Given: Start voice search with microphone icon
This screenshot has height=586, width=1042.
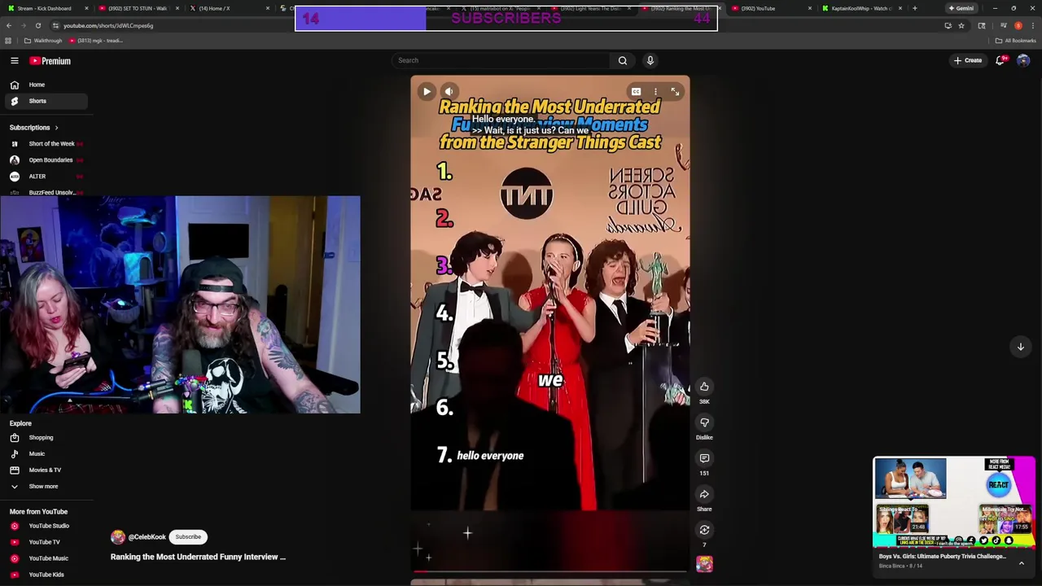Looking at the screenshot, I should pos(650,60).
